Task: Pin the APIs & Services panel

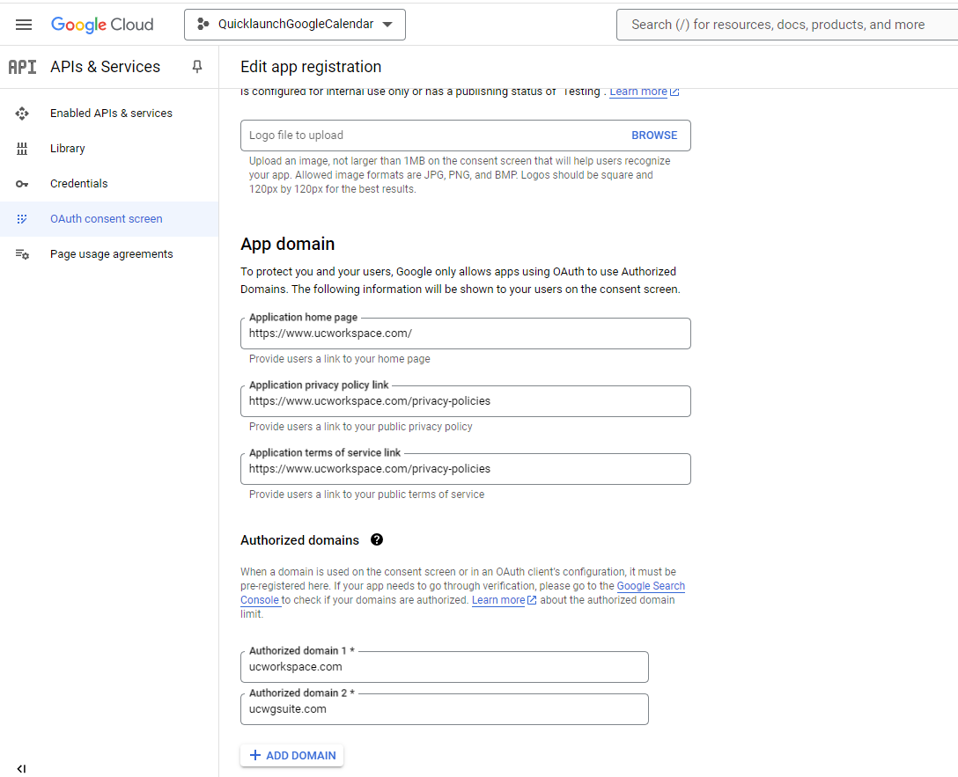Action: pos(196,67)
